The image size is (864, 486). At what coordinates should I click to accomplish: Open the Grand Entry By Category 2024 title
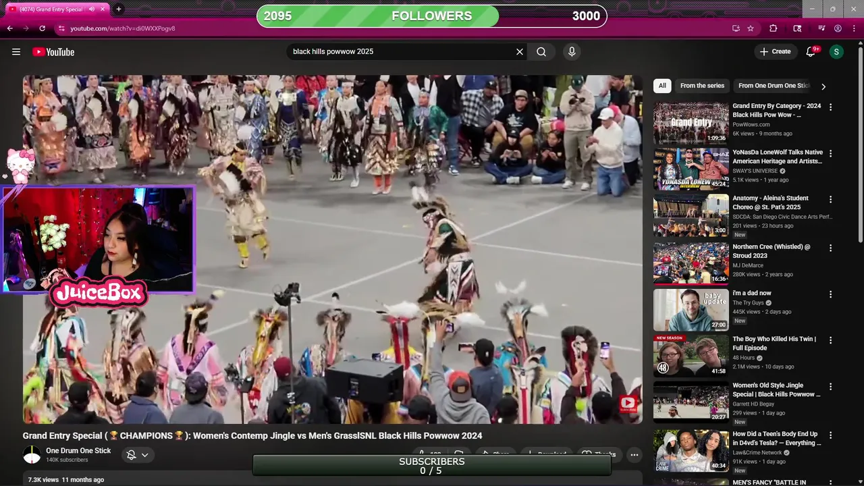777,110
